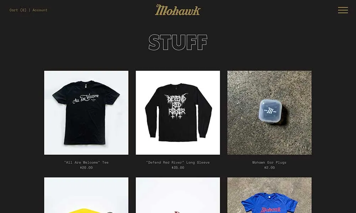Screen dimensions: 356x213
Task: Click the Defend Red River shirt graphic
Action: click(177, 106)
